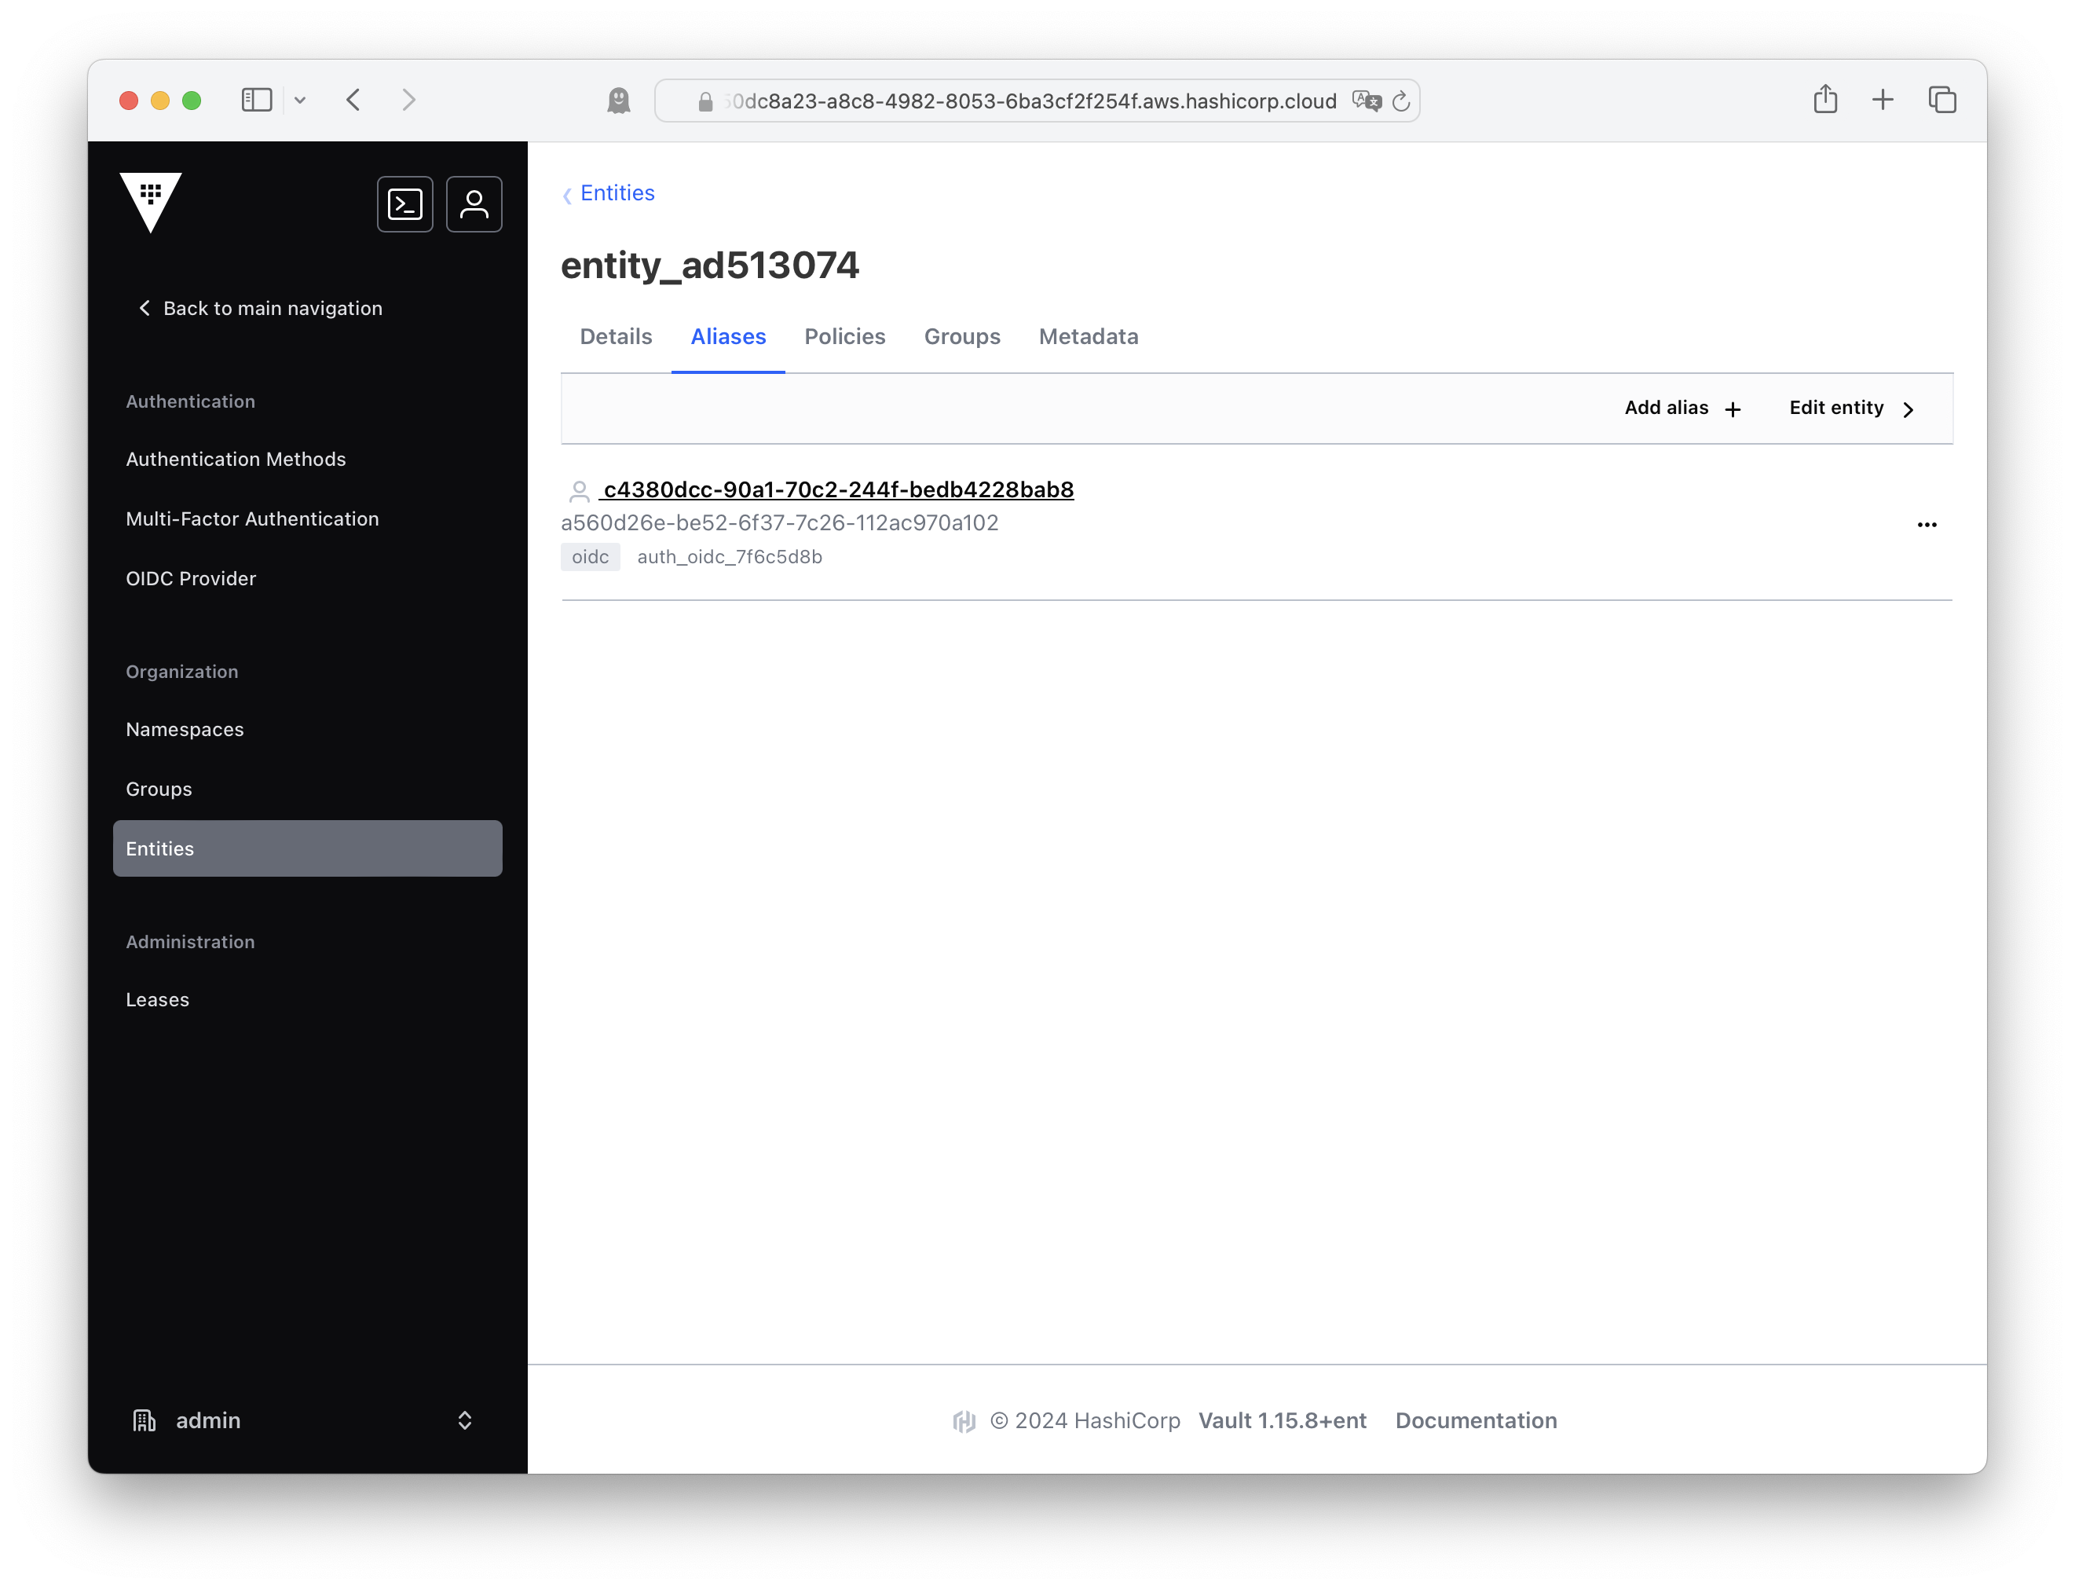The image size is (2075, 1590).
Task: Click the translate icon in address bar
Action: click(x=1365, y=101)
